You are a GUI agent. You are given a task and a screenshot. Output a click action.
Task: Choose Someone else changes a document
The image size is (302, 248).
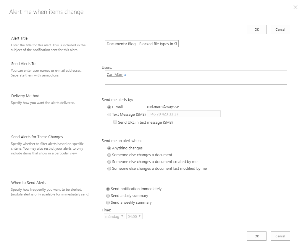coord(109,155)
